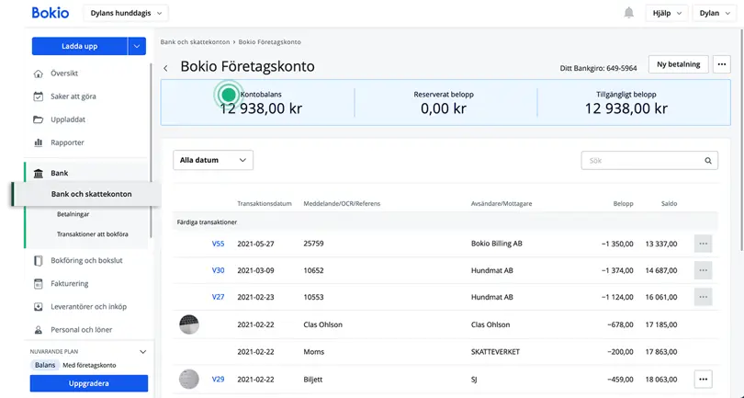Viewport: 744px width, 398px height.
Task: Click the Fakturering invoice icon
Action: (38, 284)
